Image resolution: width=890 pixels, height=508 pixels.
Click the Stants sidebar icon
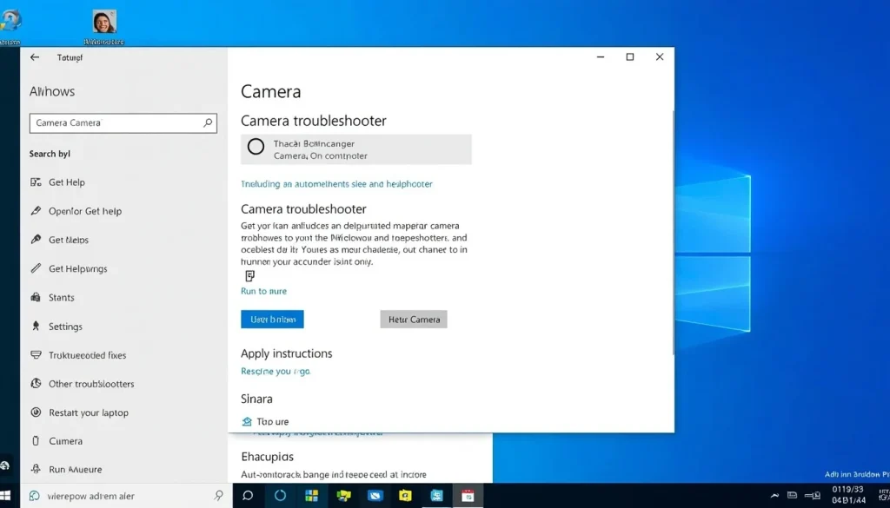(36, 297)
